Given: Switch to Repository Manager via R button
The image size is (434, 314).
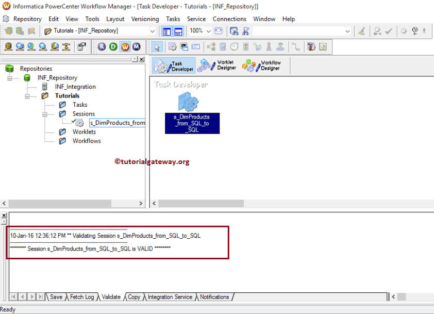Looking at the screenshot, I should pos(102,47).
